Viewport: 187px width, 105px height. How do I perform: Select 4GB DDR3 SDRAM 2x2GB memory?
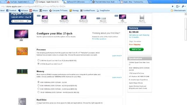(x=38, y=82)
